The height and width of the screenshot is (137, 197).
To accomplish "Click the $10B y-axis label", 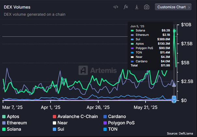I will pos(186,25).
